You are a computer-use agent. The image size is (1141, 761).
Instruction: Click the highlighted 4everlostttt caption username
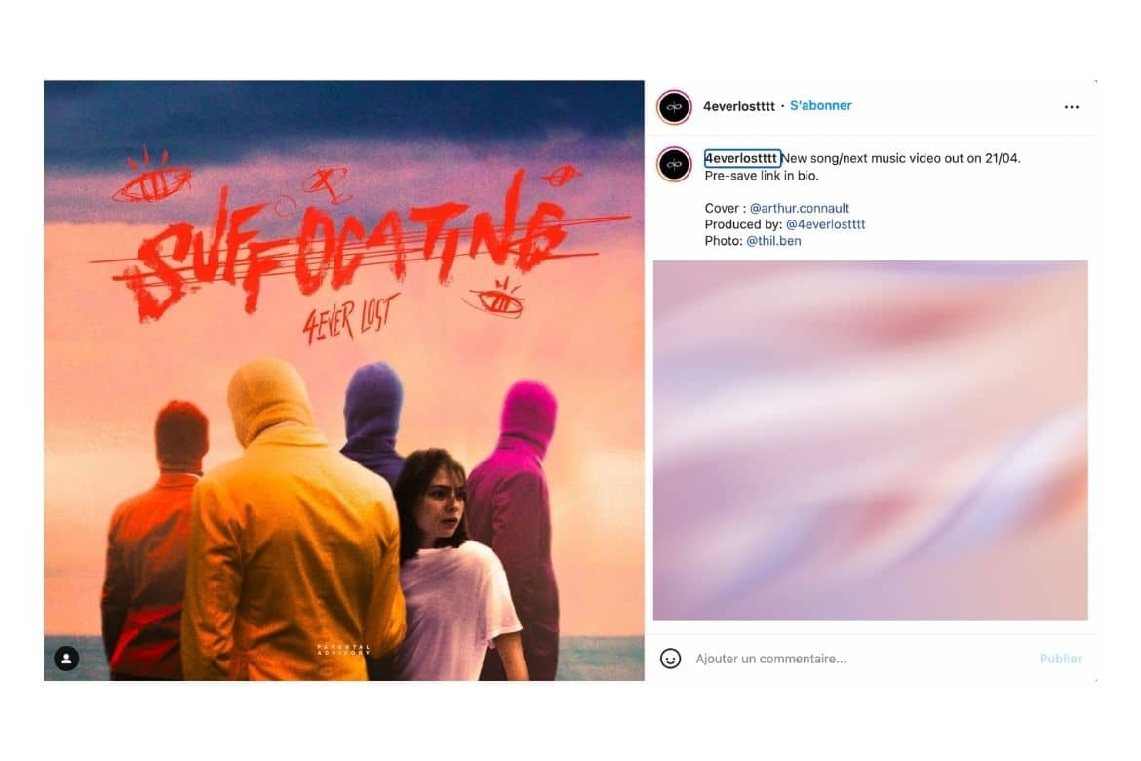(741, 158)
